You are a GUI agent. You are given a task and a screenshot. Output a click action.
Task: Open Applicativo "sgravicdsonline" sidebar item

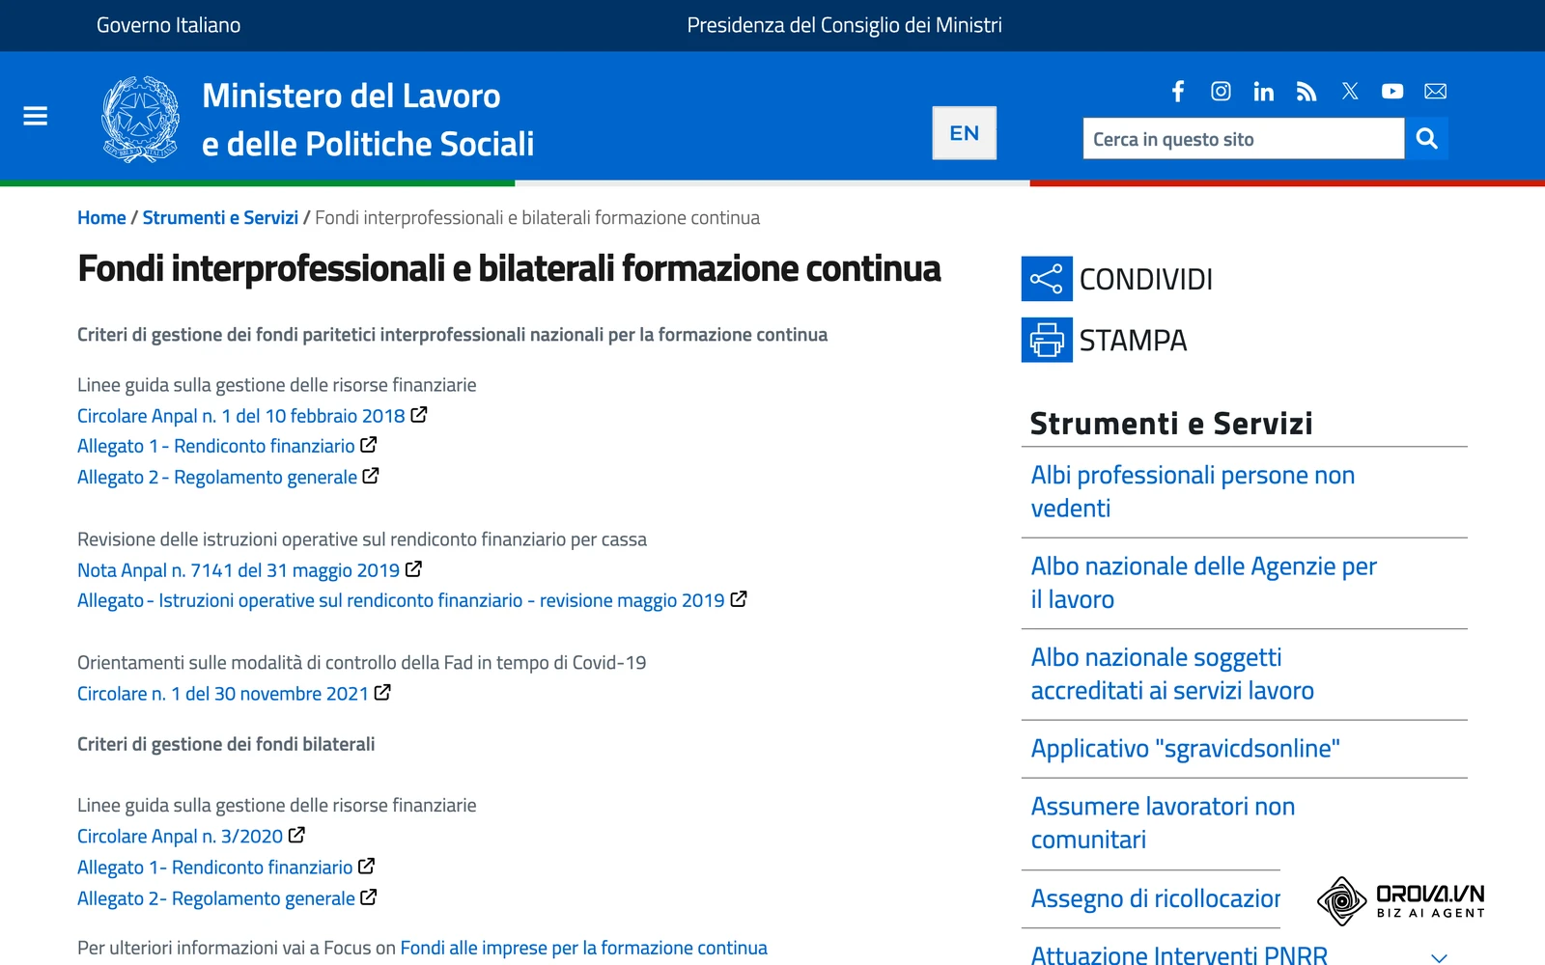(1185, 749)
